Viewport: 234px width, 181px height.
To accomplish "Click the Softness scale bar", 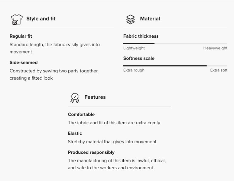I will [175, 66].
